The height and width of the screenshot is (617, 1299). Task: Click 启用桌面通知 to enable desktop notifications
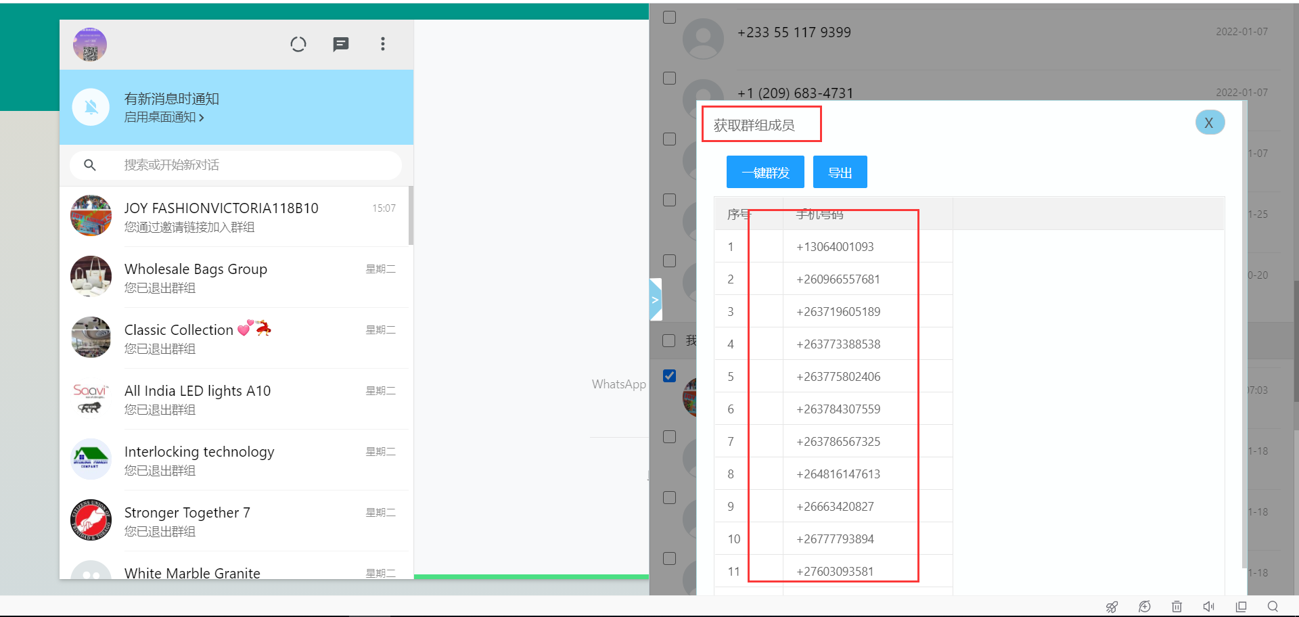point(164,117)
